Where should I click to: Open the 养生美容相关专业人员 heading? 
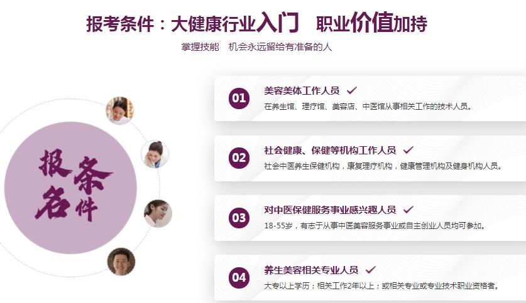coord(311,270)
